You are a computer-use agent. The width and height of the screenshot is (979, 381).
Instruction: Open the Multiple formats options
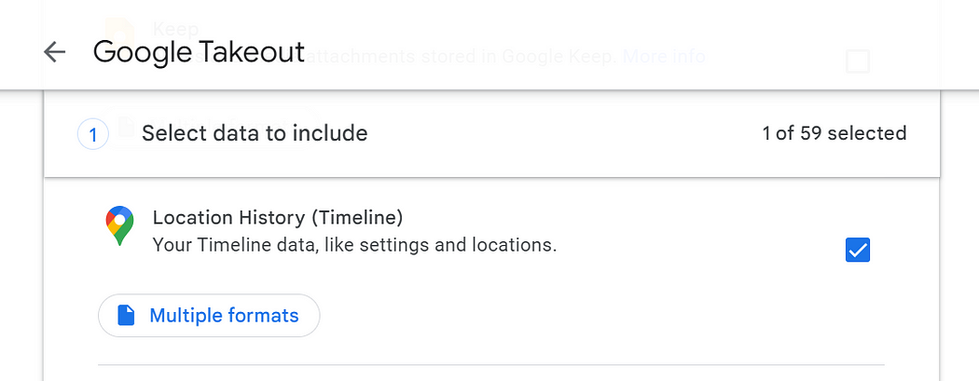(209, 316)
